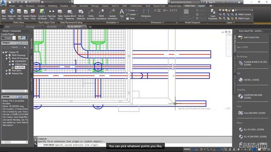
Task: Collapse the Plant 3D Drawings node
Action: tap(7, 58)
